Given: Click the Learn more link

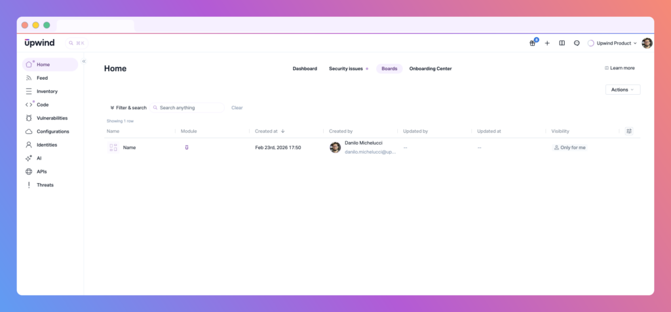Looking at the screenshot, I should click(x=619, y=68).
